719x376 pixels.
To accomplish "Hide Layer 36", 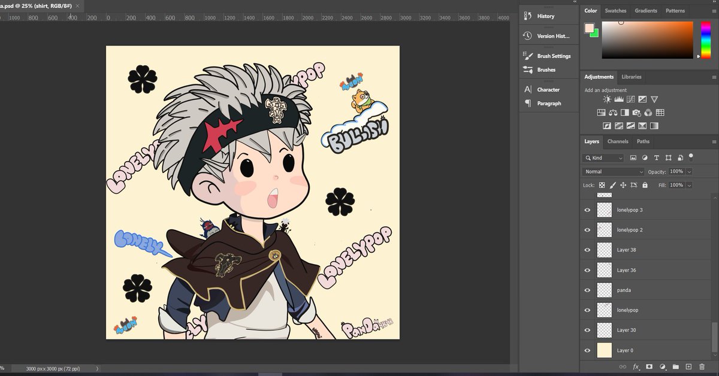I will 587,270.
